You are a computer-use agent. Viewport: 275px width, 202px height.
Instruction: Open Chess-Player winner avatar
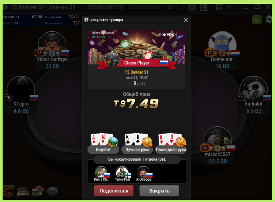point(112,59)
